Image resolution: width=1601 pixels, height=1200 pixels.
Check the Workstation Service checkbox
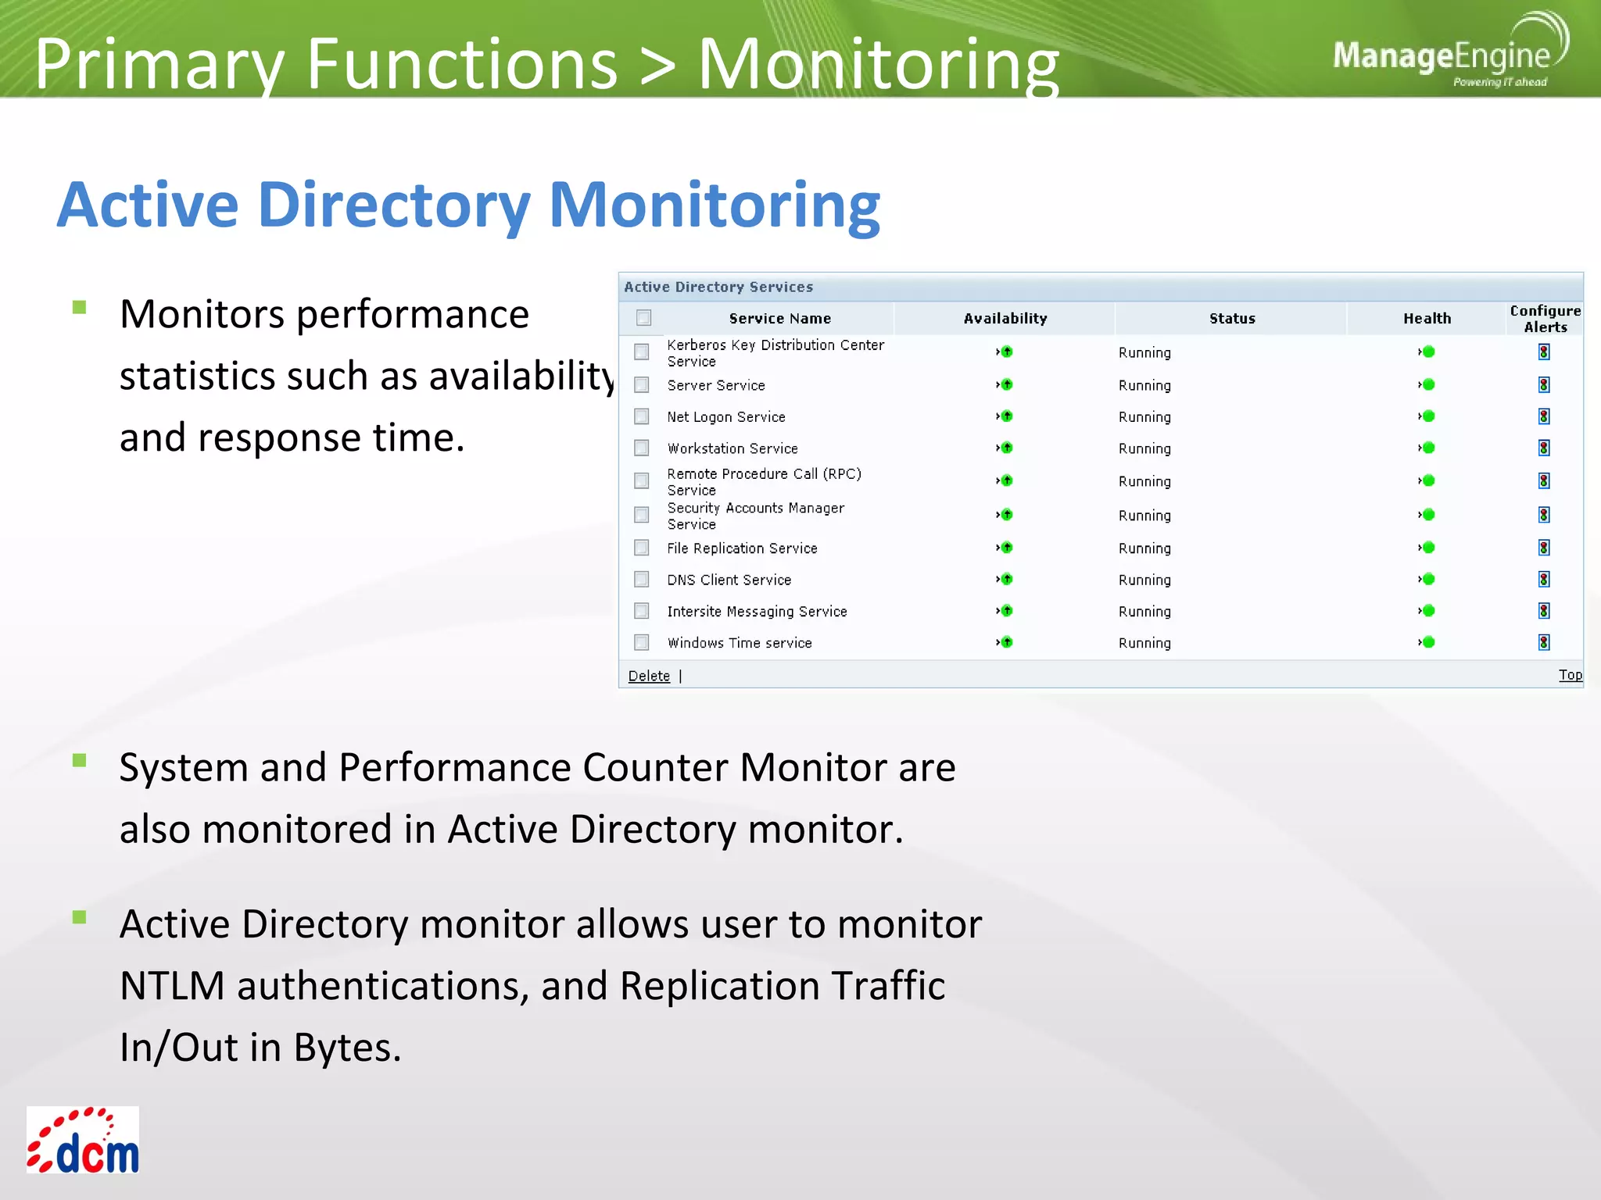(x=642, y=448)
